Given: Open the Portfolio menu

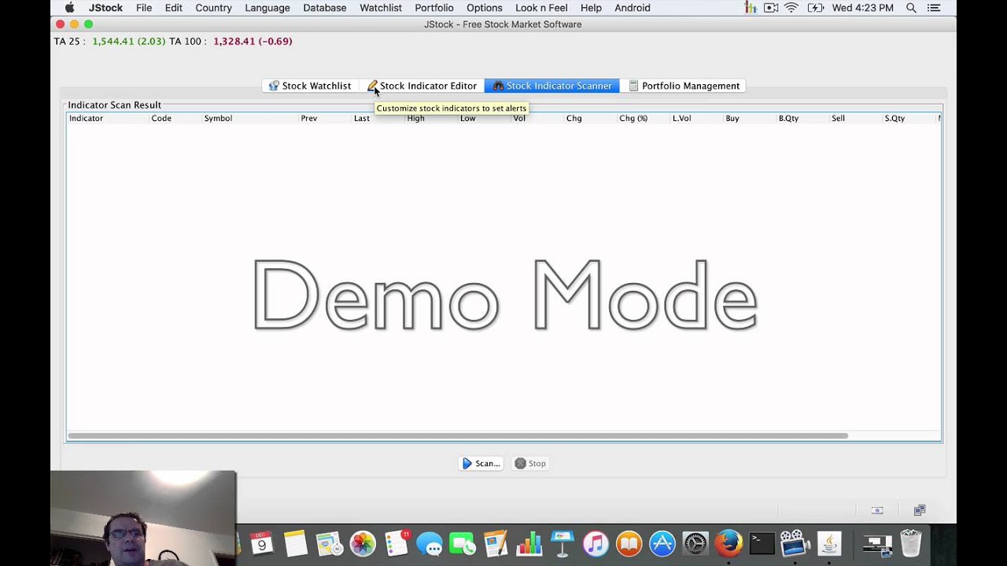Looking at the screenshot, I should [x=434, y=8].
